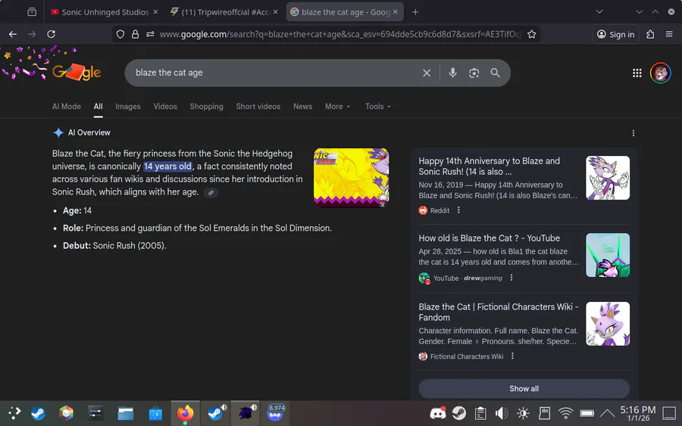Switch to AI Mode tab

tap(67, 107)
